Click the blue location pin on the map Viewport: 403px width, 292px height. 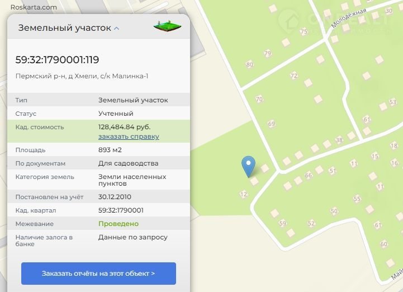point(248,166)
